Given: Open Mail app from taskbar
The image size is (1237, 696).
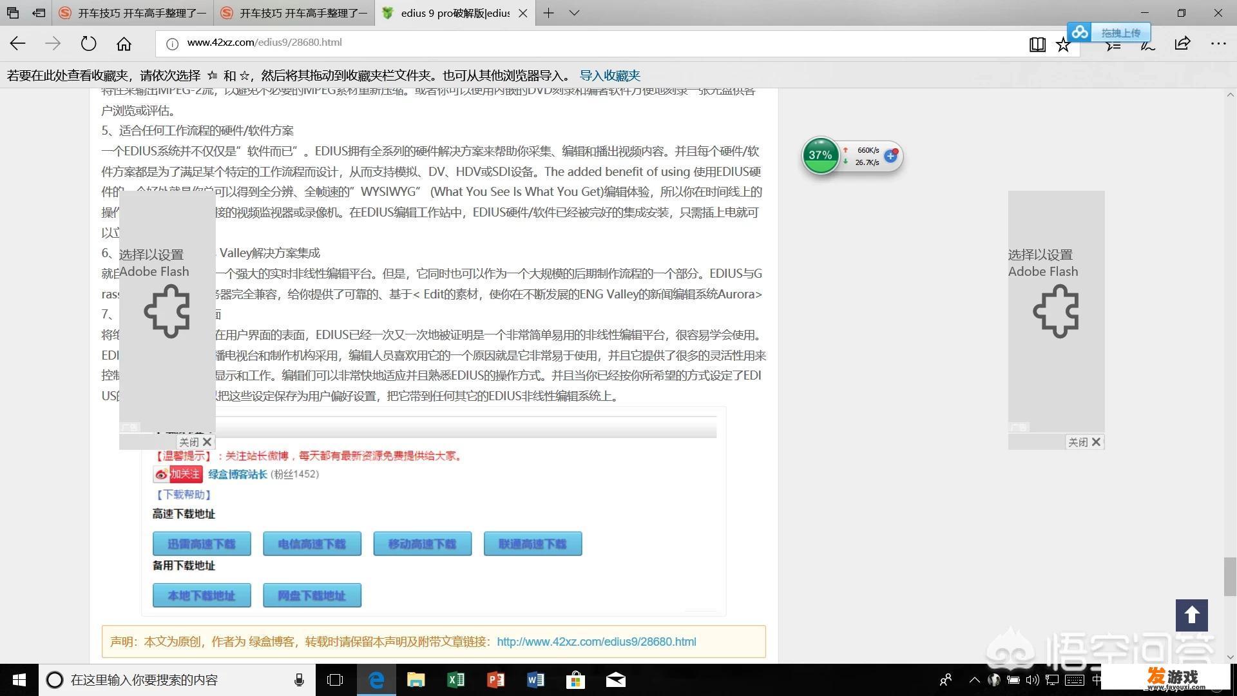Looking at the screenshot, I should (616, 680).
